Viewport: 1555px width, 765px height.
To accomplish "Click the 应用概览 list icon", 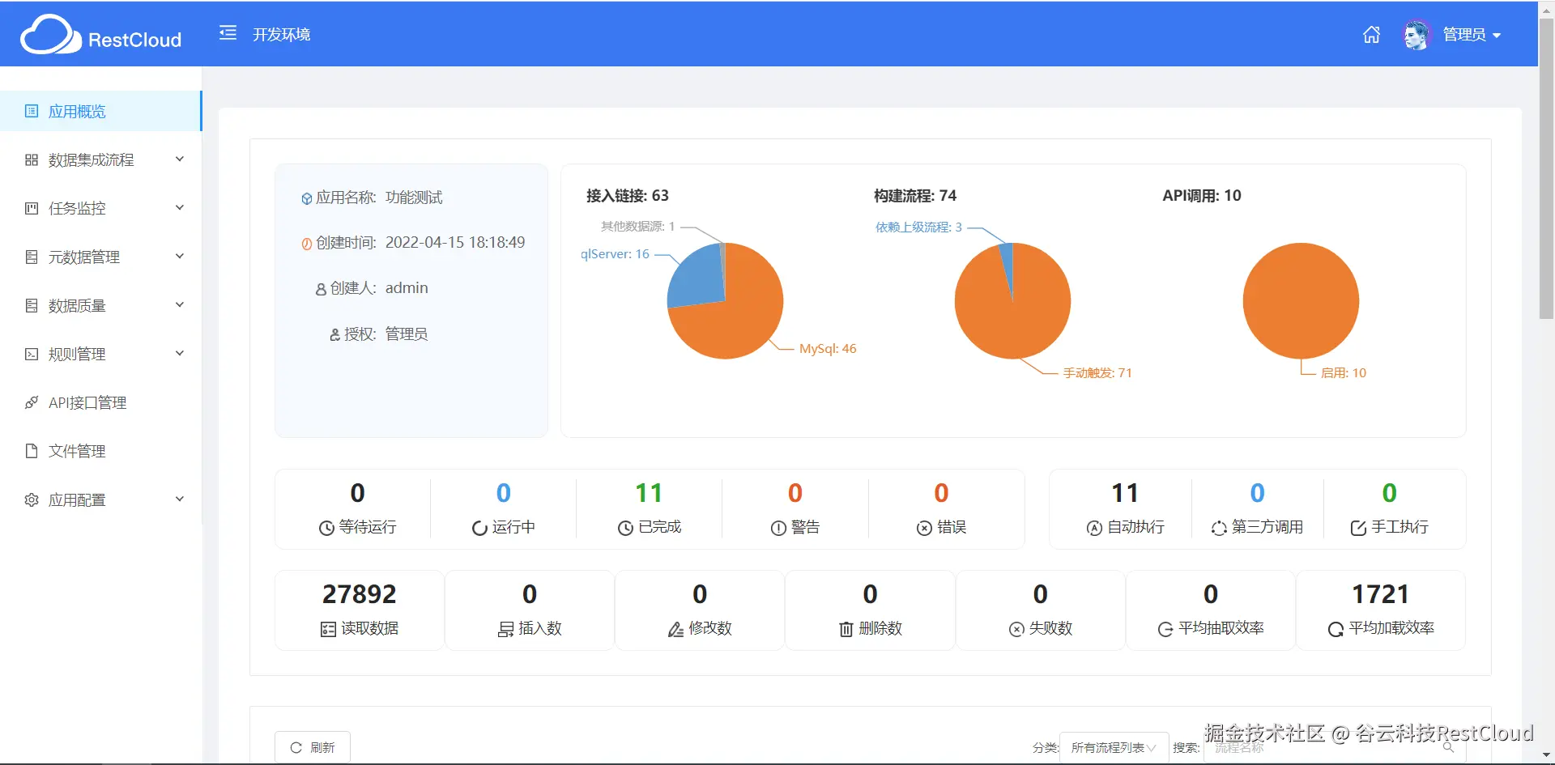I will (32, 111).
